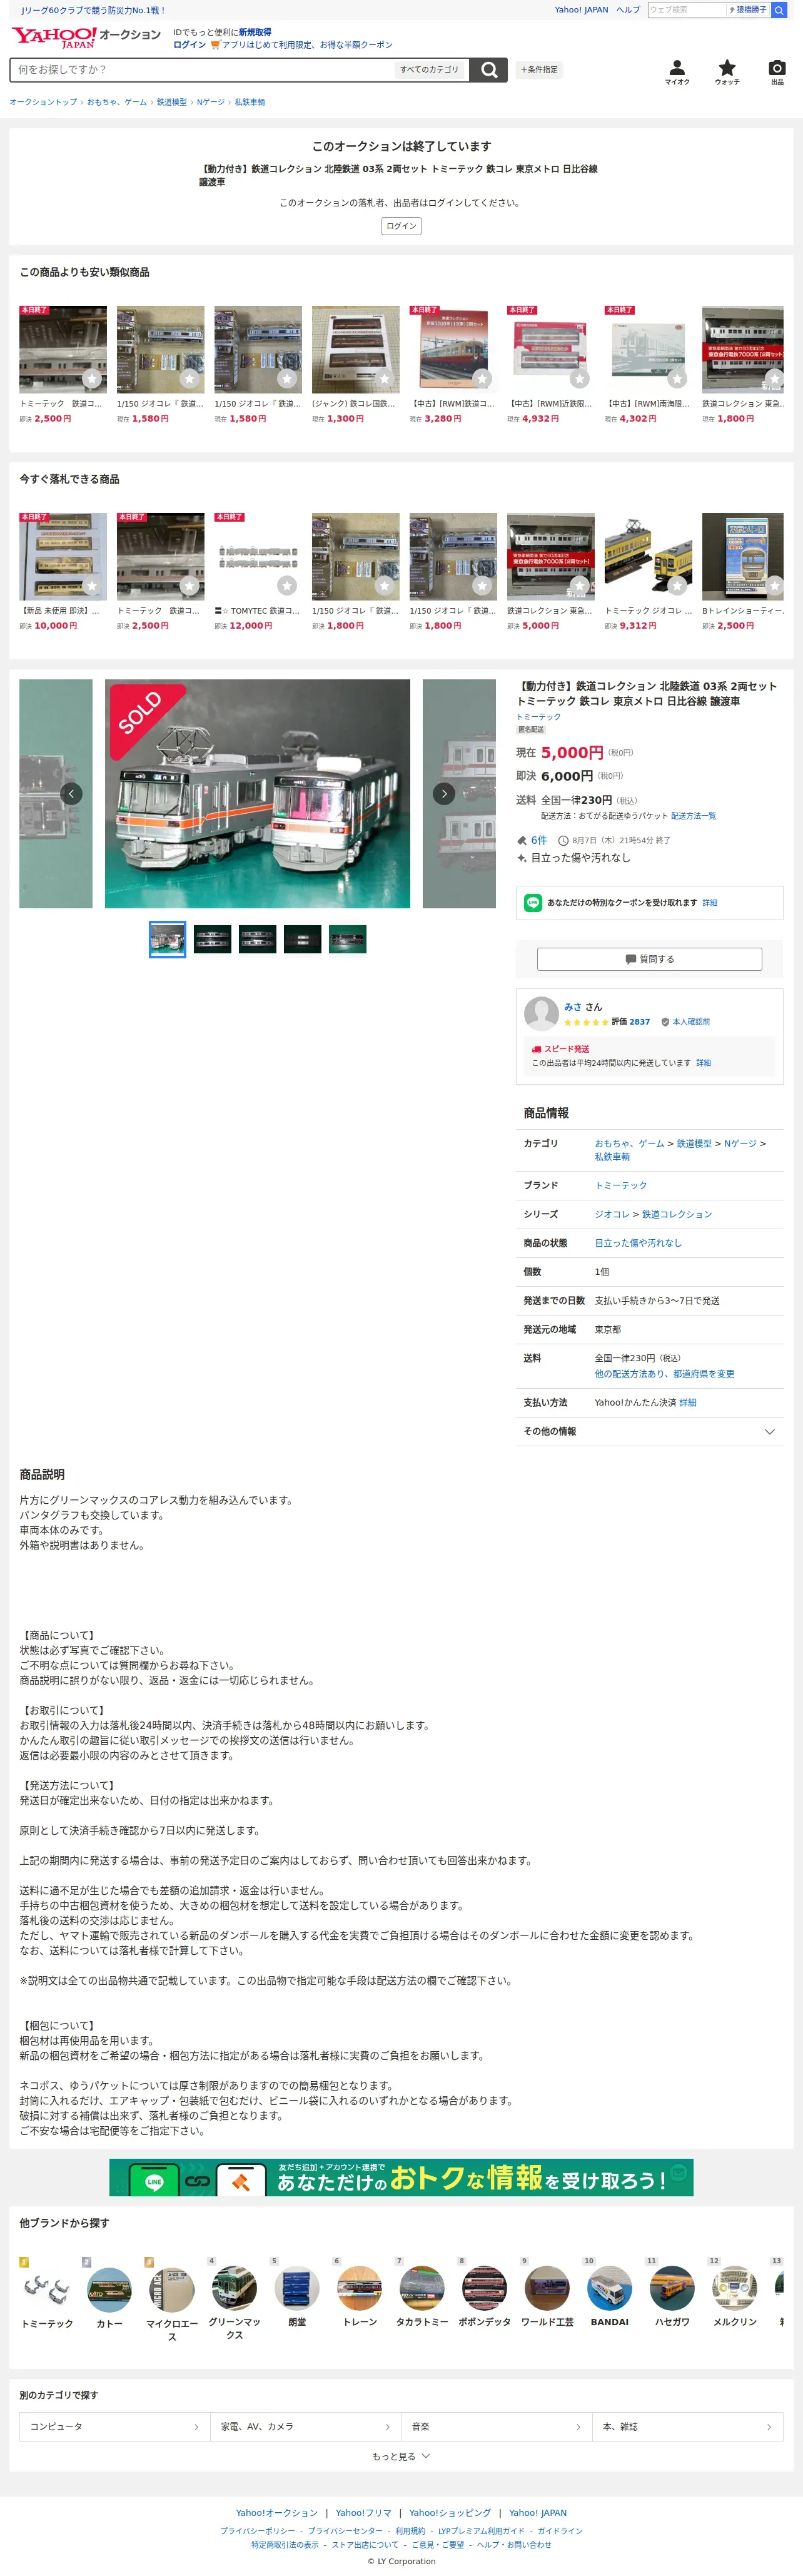The width and height of the screenshot is (803, 2576).
Task: Click the LINE おトクな情報 banner
Action: pos(401,2178)
